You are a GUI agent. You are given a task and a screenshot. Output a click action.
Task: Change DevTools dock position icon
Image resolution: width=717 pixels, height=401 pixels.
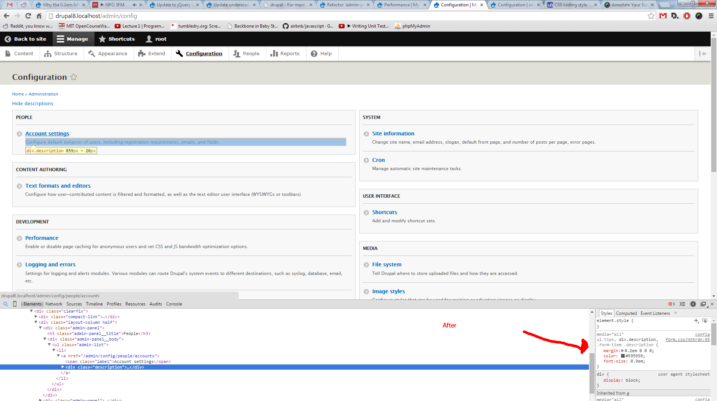tap(704, 304)
